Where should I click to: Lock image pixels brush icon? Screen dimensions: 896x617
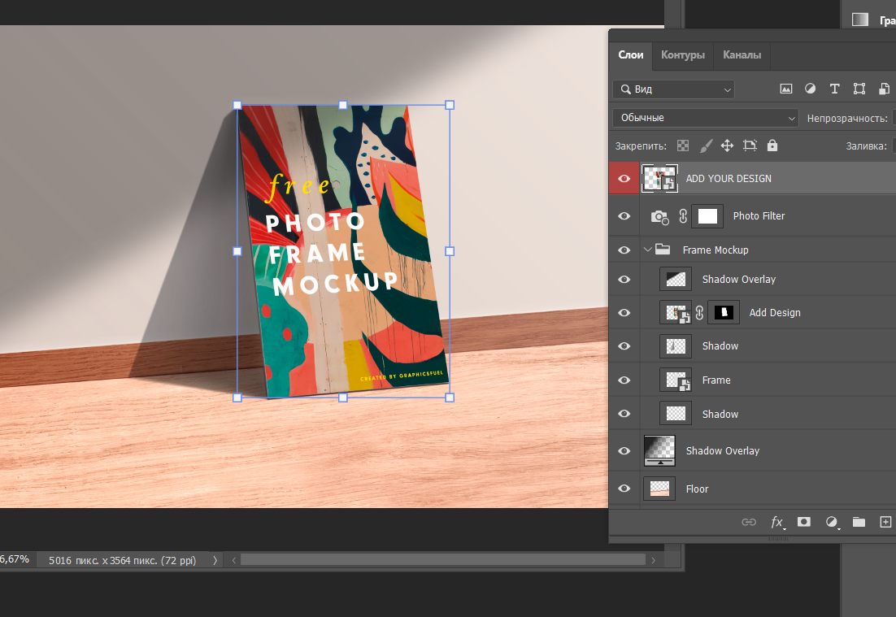(706, 146)
